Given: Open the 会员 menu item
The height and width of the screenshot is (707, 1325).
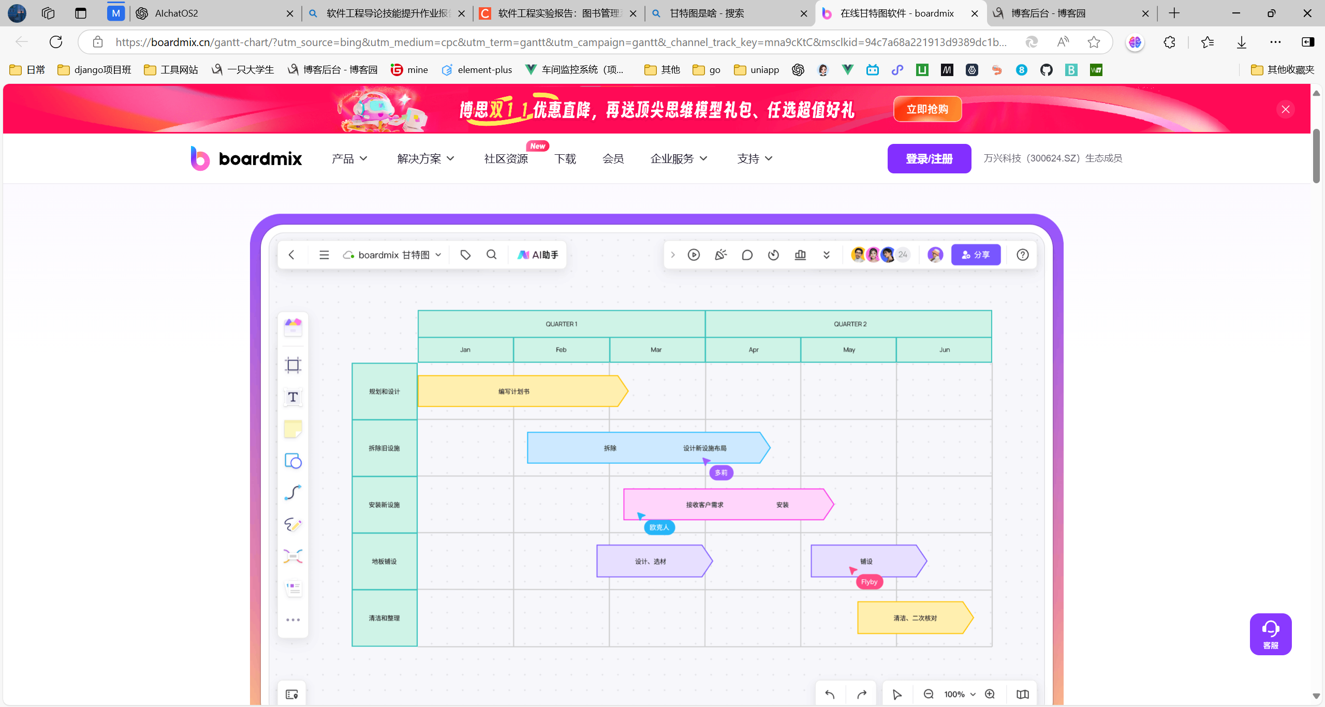Looking at the screenshot, I should click(613, 158).
